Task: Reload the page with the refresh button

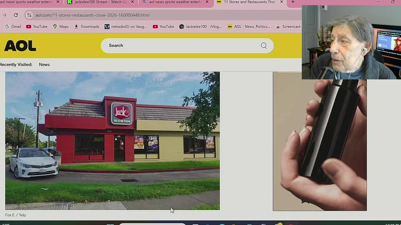Action: 16,15
